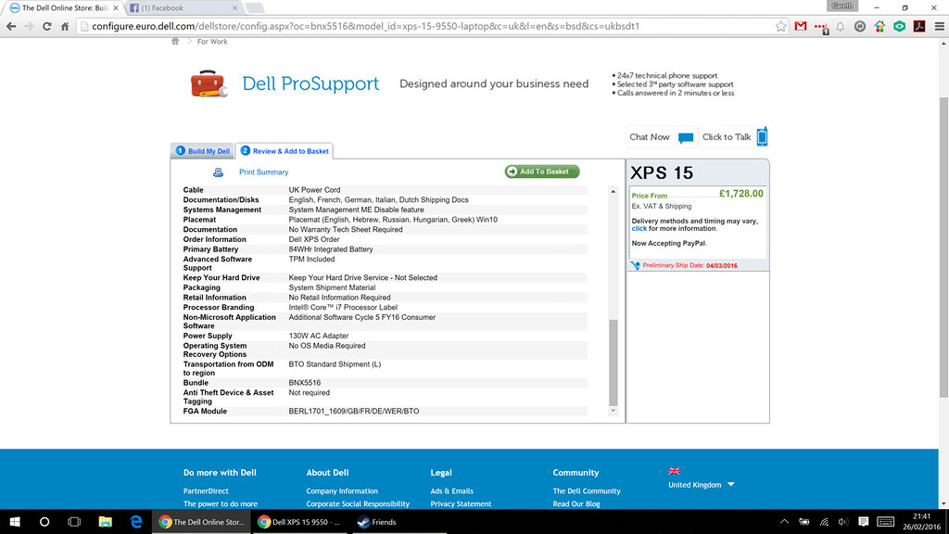This screenshot has height=534, width=949.
Task: Reload the Dell configurator page
Action: tap(46, 26)
